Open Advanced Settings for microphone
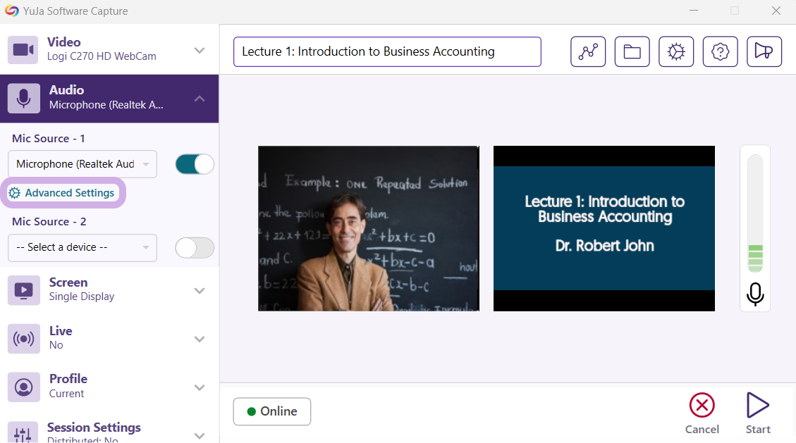This screenshot has width=796, height=443. pyautogui.click(x=63, y=193)
